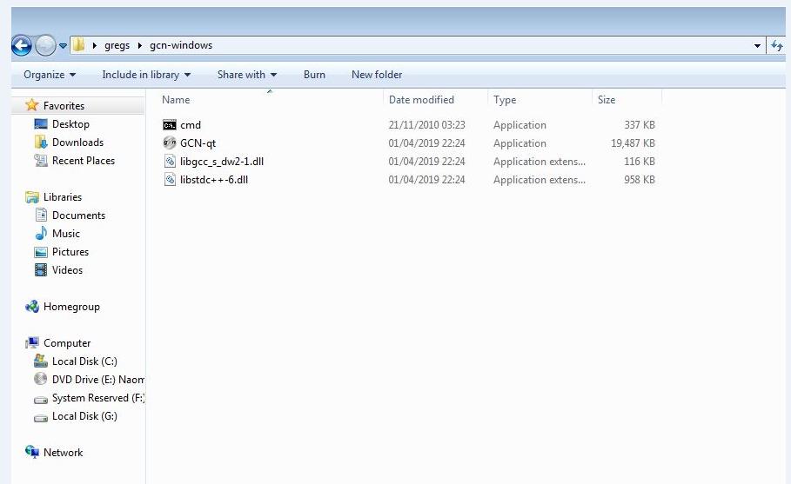
Task: Click the date 21/11/2010 03:23
Action: (x=426, y=125)
